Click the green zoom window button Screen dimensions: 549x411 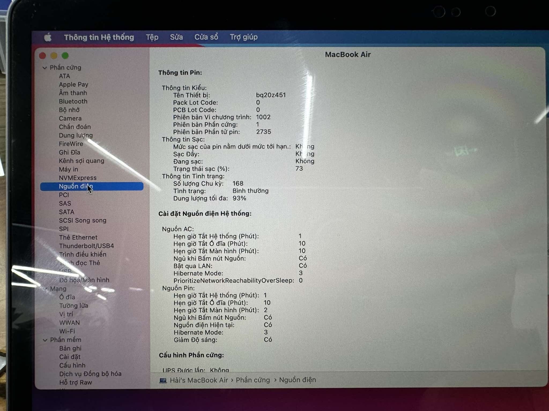[65, 56]
